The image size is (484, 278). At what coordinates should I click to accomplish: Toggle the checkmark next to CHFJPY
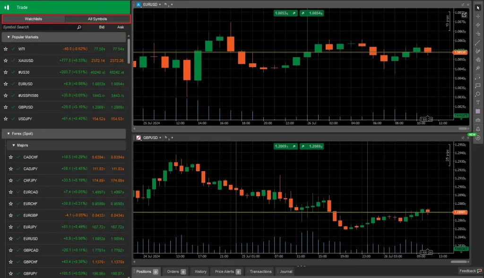18,181
